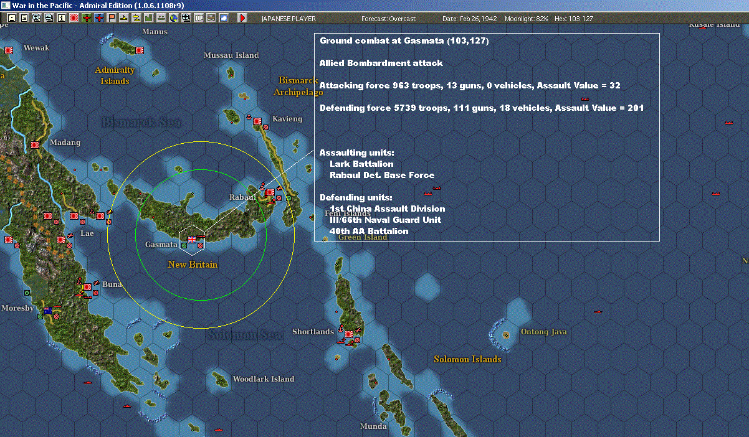Click '40th AA Battalion' entry
749x437 pixels.
(x=369, y=231)
